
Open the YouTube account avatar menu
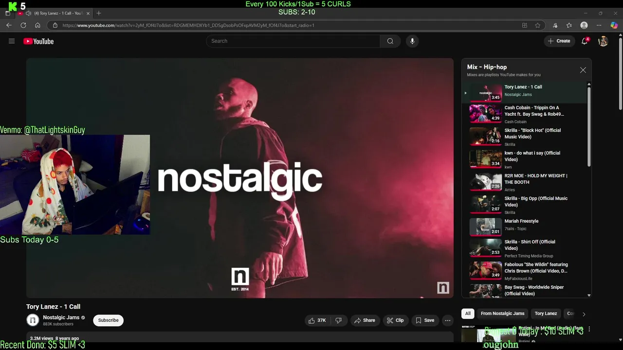(x=603, y=41)
